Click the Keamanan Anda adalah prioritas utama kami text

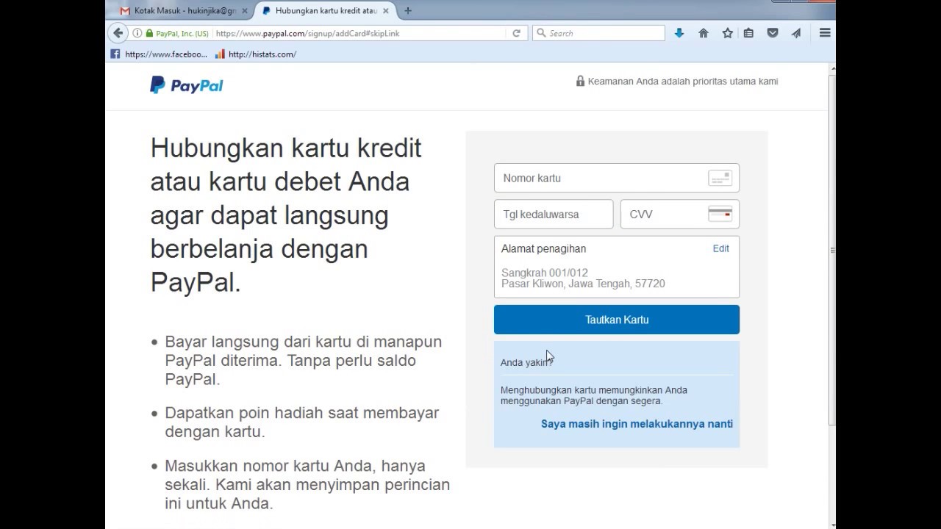[683, 82]
